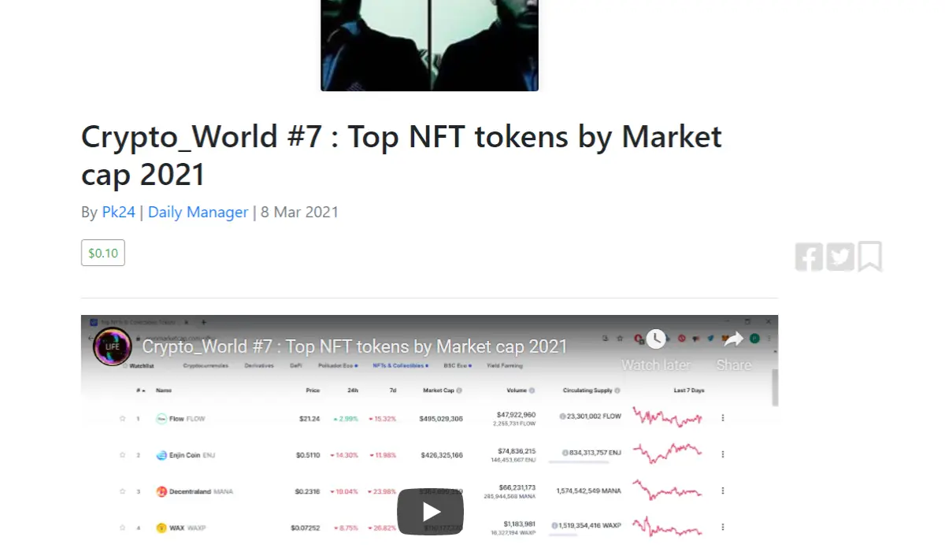Viewport: 945px width, 548px height.
Task: Open the LIFE channel avatar
Action: tap(112, 346)
